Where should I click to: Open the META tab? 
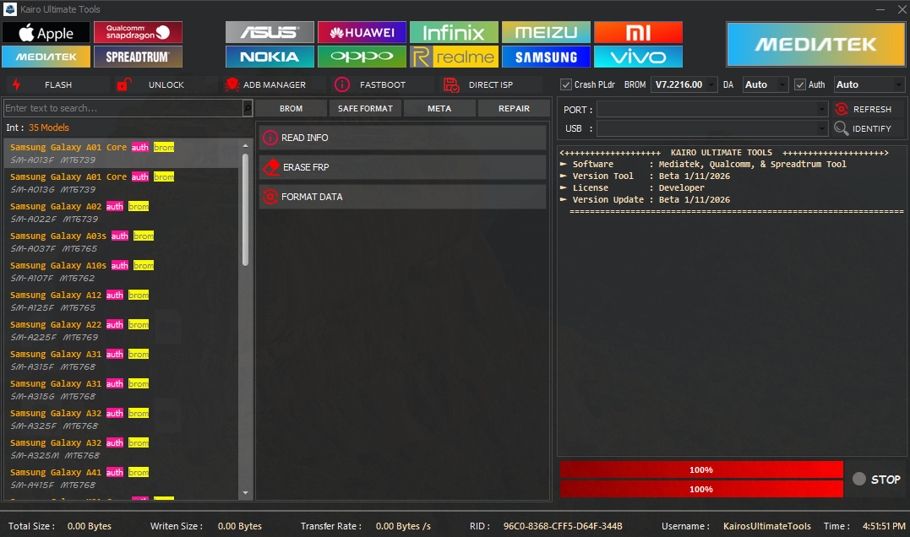439,108
